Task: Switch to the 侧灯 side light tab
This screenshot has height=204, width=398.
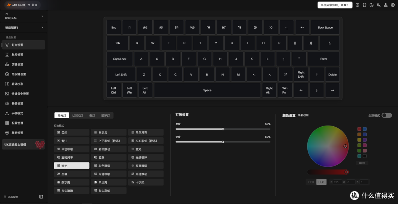Action: (92, 116)
